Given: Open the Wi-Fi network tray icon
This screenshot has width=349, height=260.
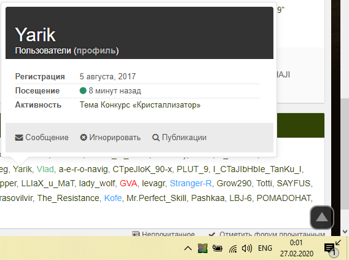Looking at the screenshot, I should 233,249.
